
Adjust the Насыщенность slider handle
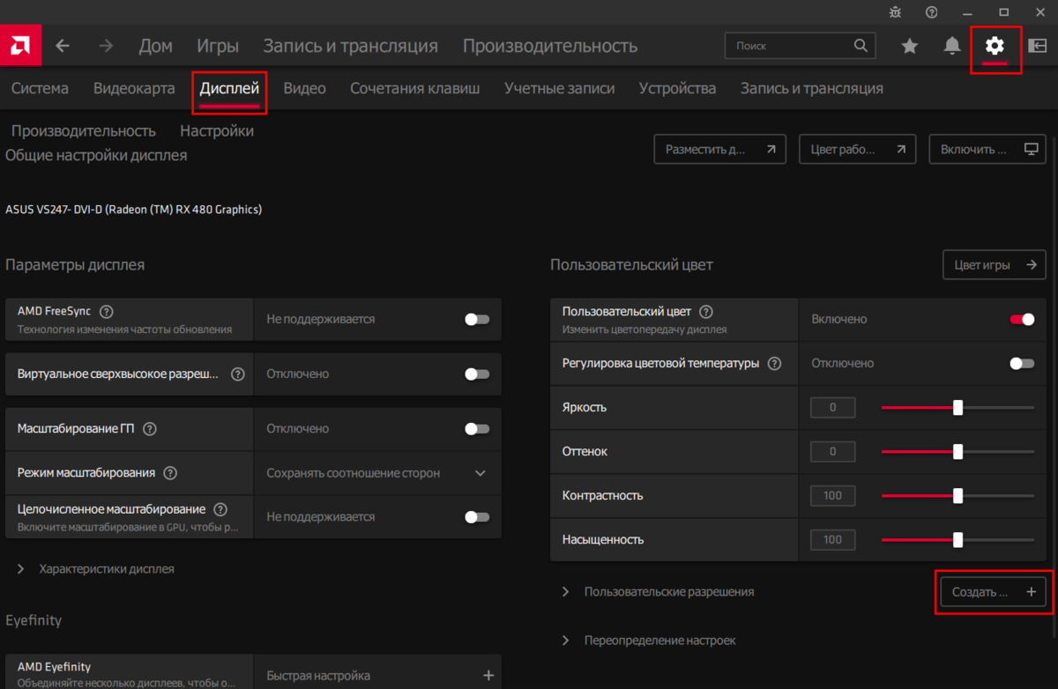957,539
